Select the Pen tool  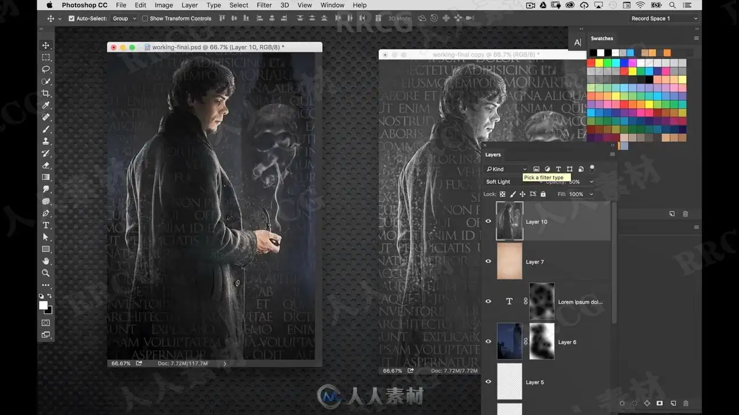click(x=46, y=213)
